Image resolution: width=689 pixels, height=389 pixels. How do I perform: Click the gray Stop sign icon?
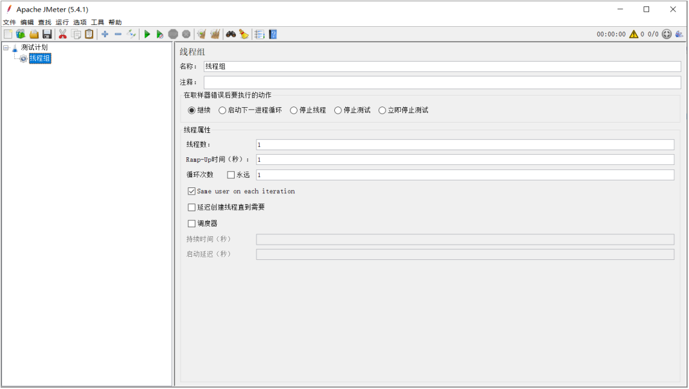click(173, 34)
